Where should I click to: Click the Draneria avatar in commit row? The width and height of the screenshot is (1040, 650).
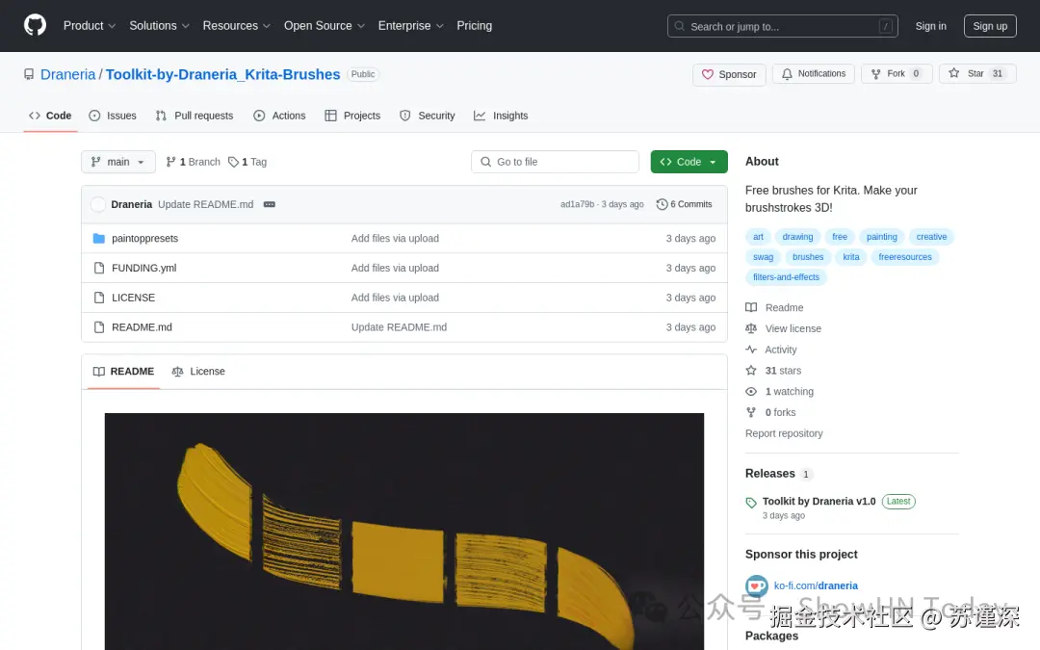click(98, 204)
